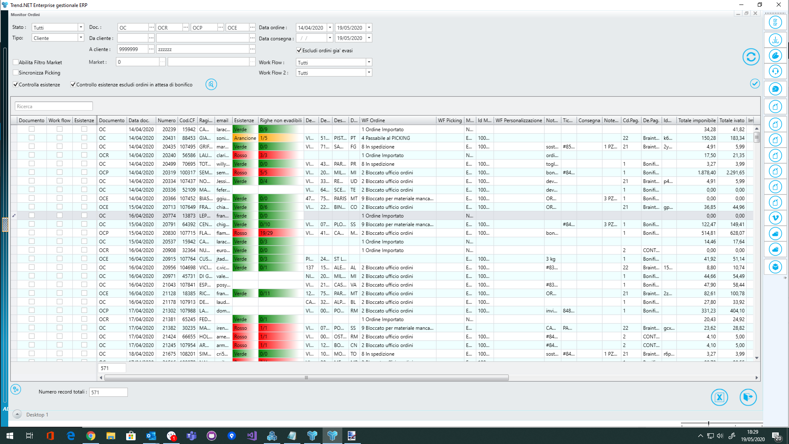Sort by Numero column header
The image size is (789, 444).
167,120
